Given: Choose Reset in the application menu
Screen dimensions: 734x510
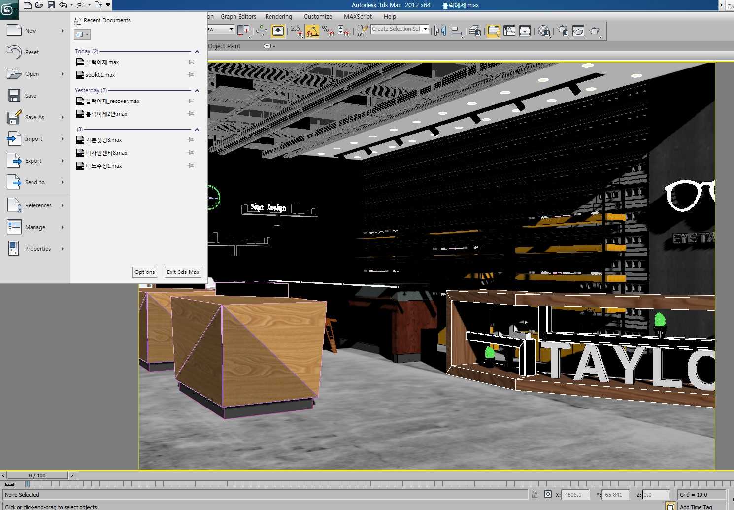Looking at the screenshot, I should coord(35,52).
